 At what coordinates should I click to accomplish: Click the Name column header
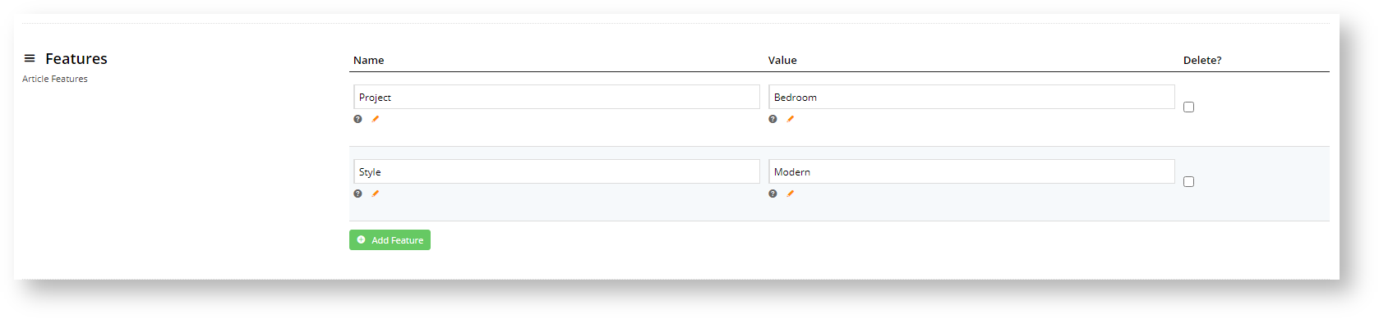[369, 60]
